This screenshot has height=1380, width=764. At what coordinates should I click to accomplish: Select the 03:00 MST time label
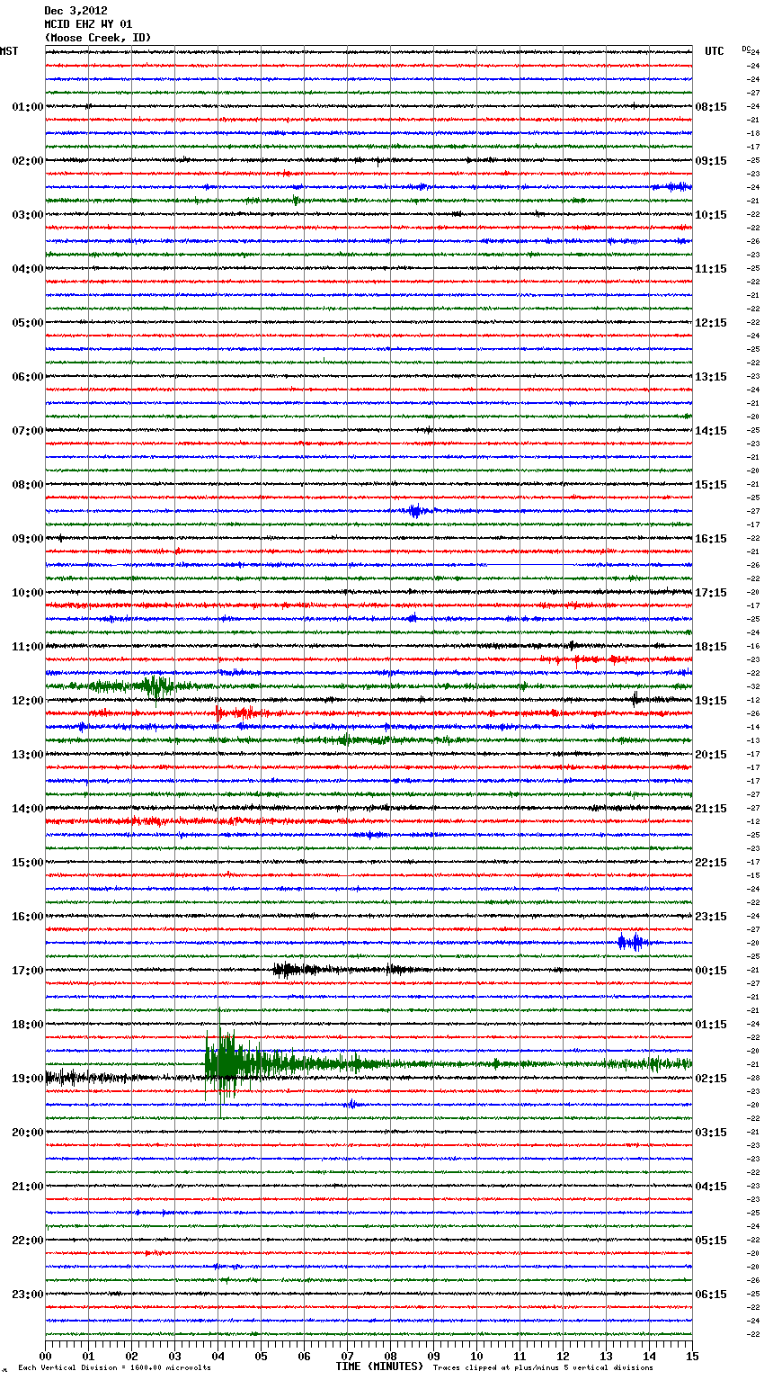tap(27, 215)
